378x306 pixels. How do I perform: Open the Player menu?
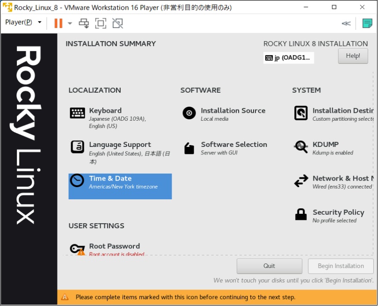[x=21, y=22]
